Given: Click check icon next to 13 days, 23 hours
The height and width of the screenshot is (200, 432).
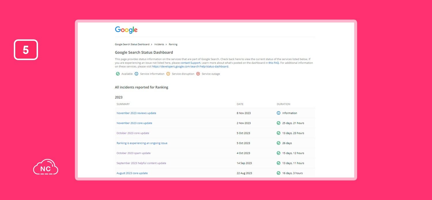Looking at the screenshot, I should [x=278, y=133].
